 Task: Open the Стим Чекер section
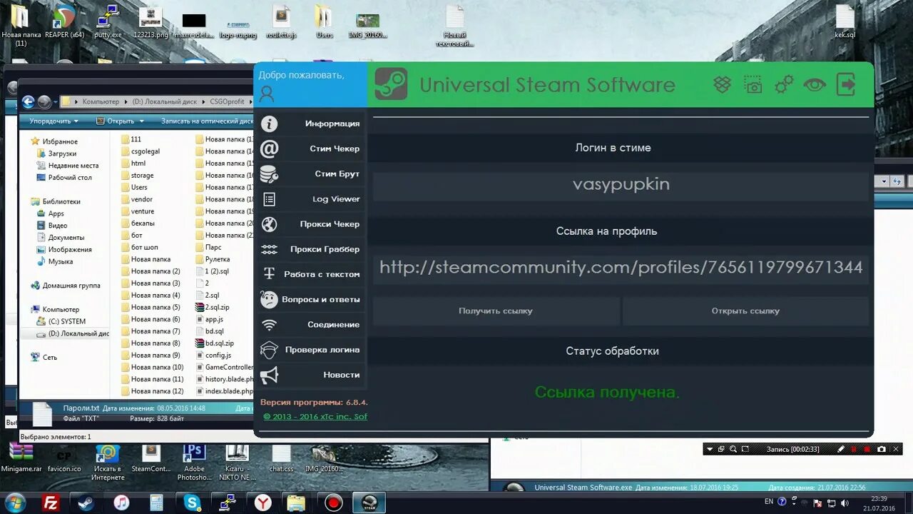(x=334, y=148)
